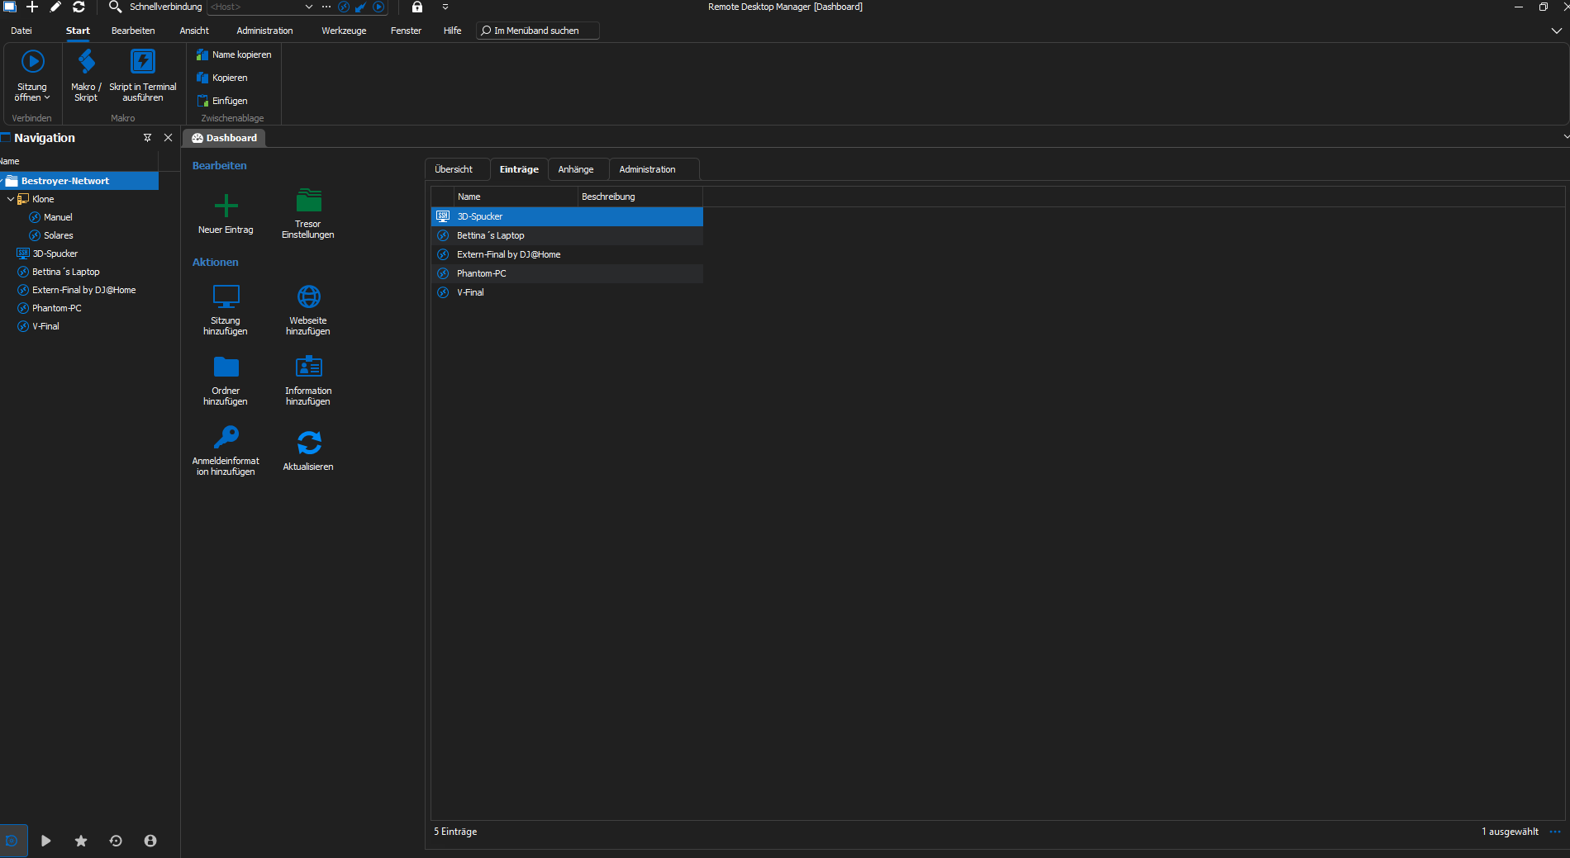Click the three-dots button next to host field

(x=326, y=7)
